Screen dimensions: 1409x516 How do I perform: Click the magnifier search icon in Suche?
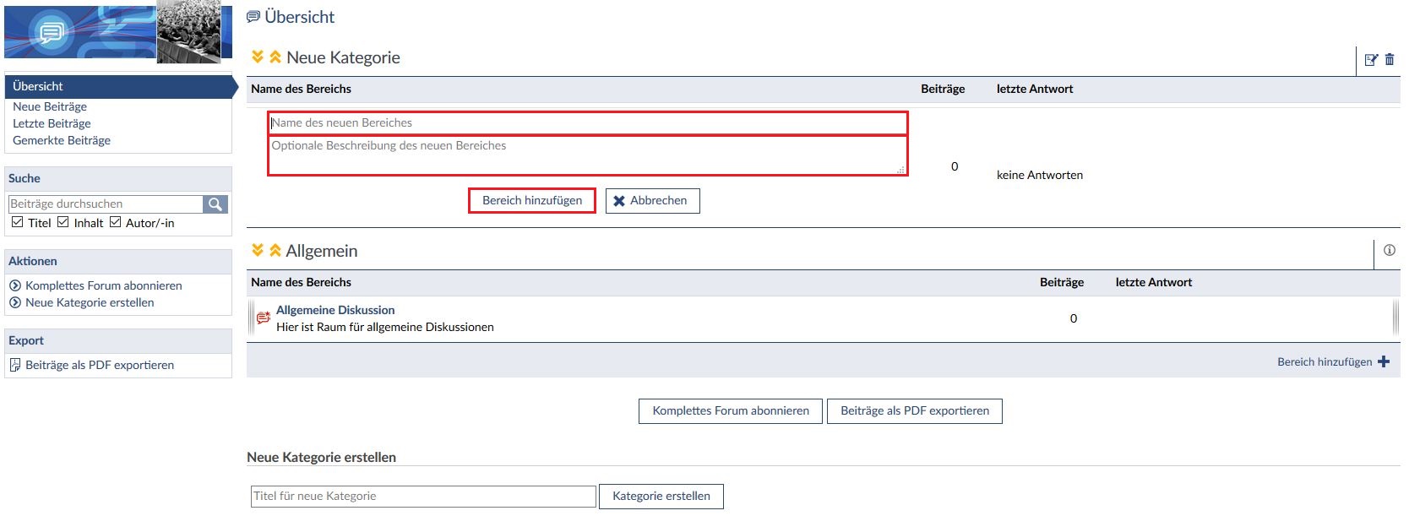tap(215, 204)
